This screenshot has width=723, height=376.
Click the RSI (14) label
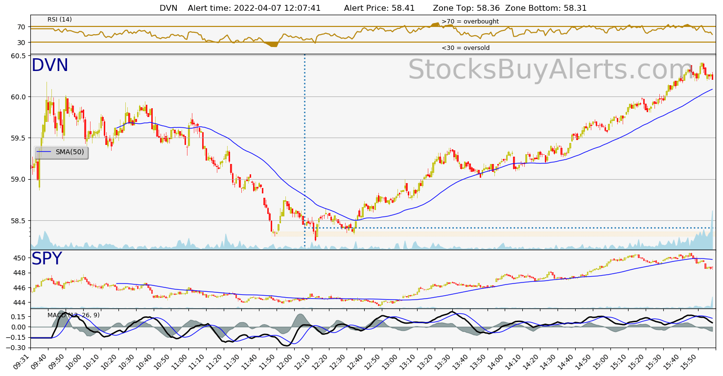(x=60, y=20)
